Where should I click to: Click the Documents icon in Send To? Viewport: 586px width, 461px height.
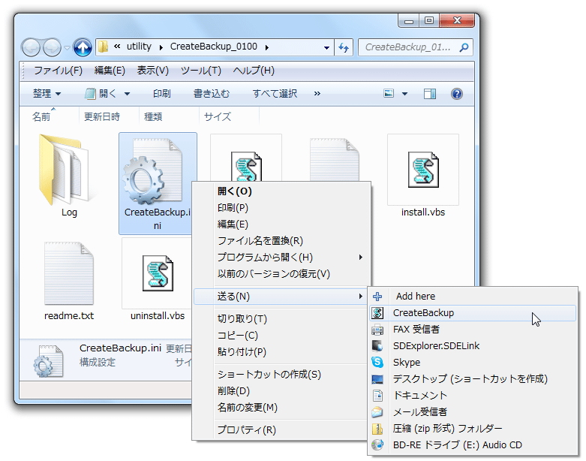(377, 396)
